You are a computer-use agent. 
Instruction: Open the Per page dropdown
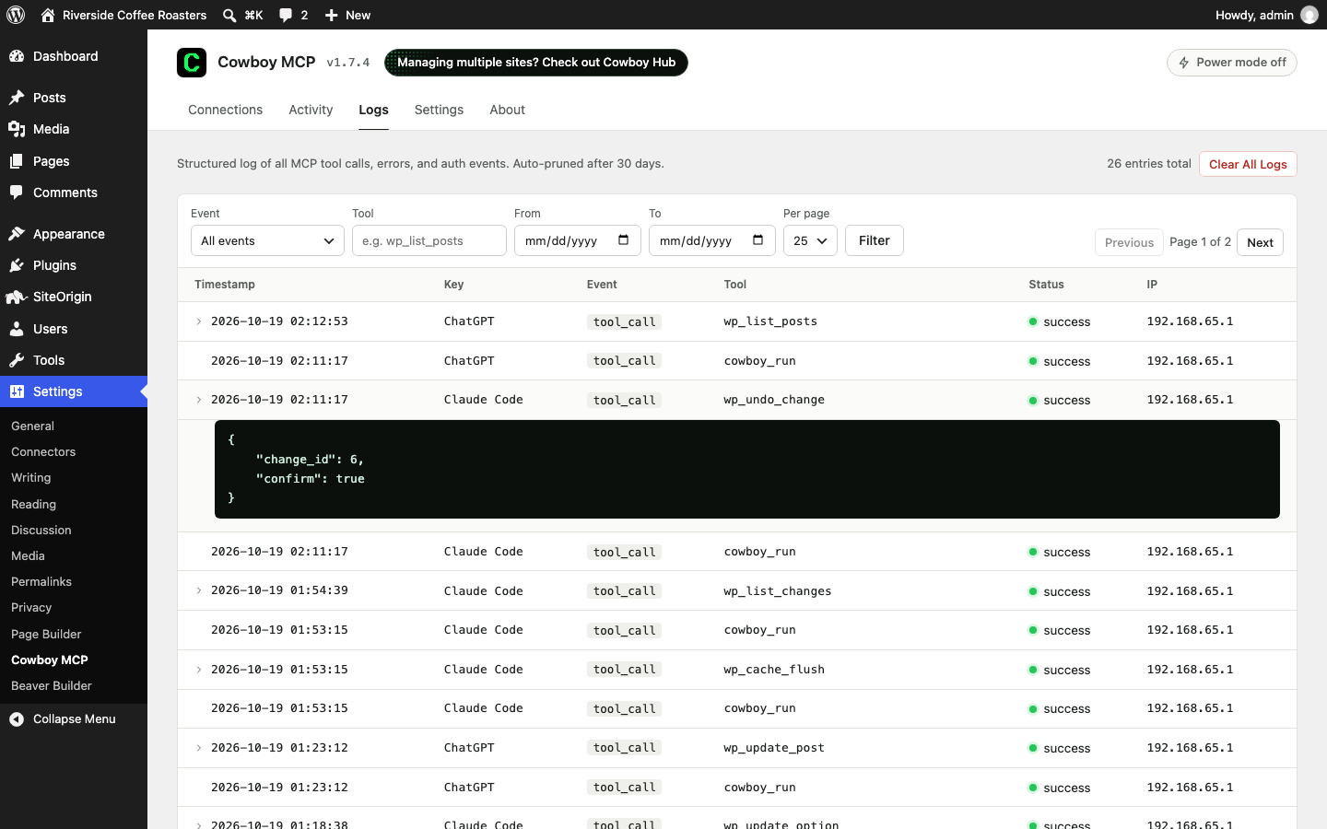pos(810,240)
